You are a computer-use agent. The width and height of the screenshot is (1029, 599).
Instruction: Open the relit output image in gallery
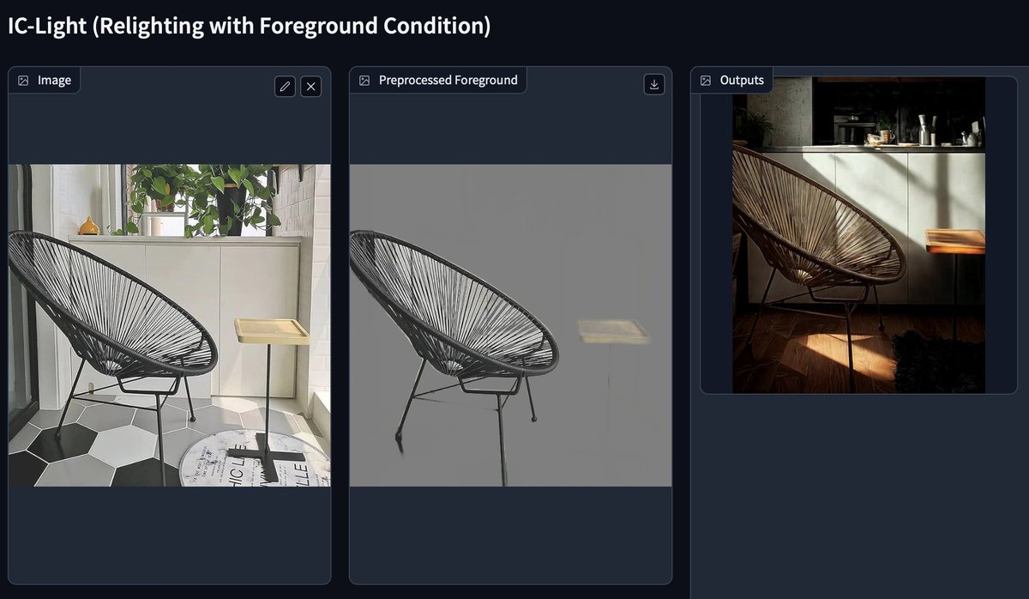click(x=858, y=235)
